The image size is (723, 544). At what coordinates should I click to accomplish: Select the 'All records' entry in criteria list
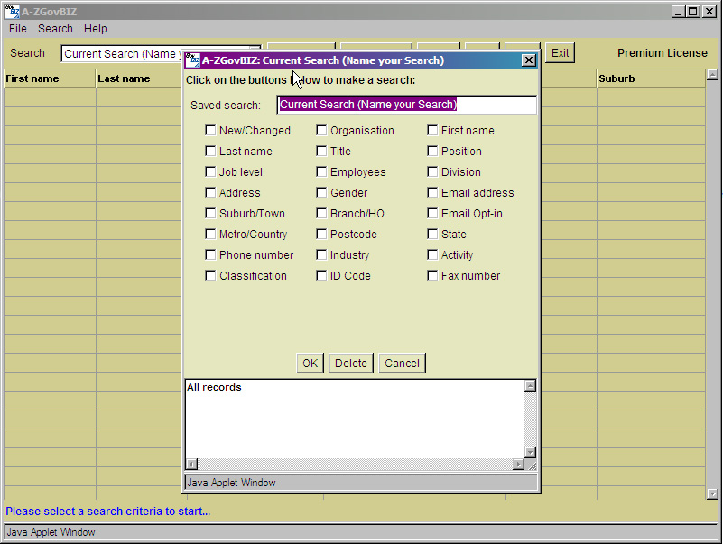214,387
